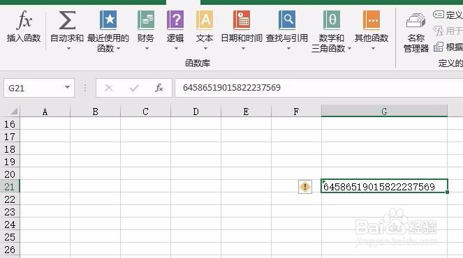This screenshot has height=258, width=463.
Task: Select column A header
Action: pyautogui.click(x=45, y=112)
